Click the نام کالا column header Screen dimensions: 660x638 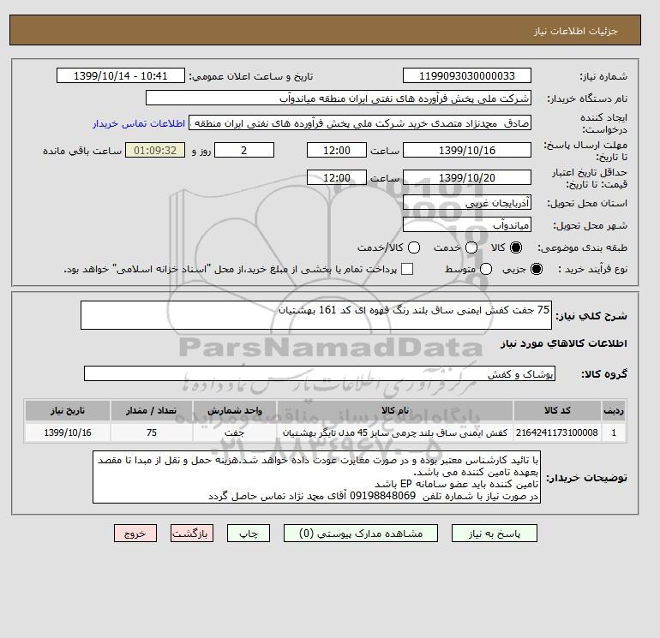pos(395,410)
